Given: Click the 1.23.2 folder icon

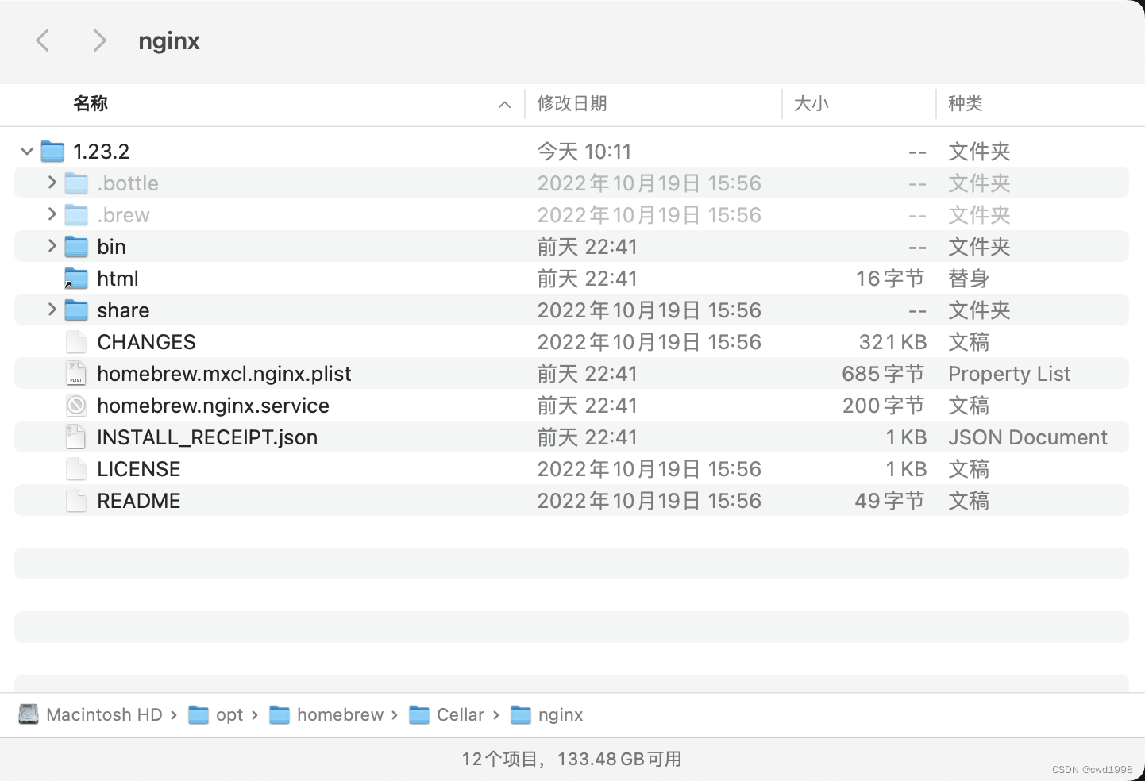Looking at the screenshot, I should (x=52, y=151).
